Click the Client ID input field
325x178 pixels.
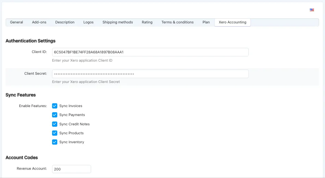coord(150,52)
